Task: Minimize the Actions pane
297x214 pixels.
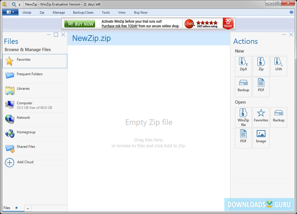Action: click(284, 35)
